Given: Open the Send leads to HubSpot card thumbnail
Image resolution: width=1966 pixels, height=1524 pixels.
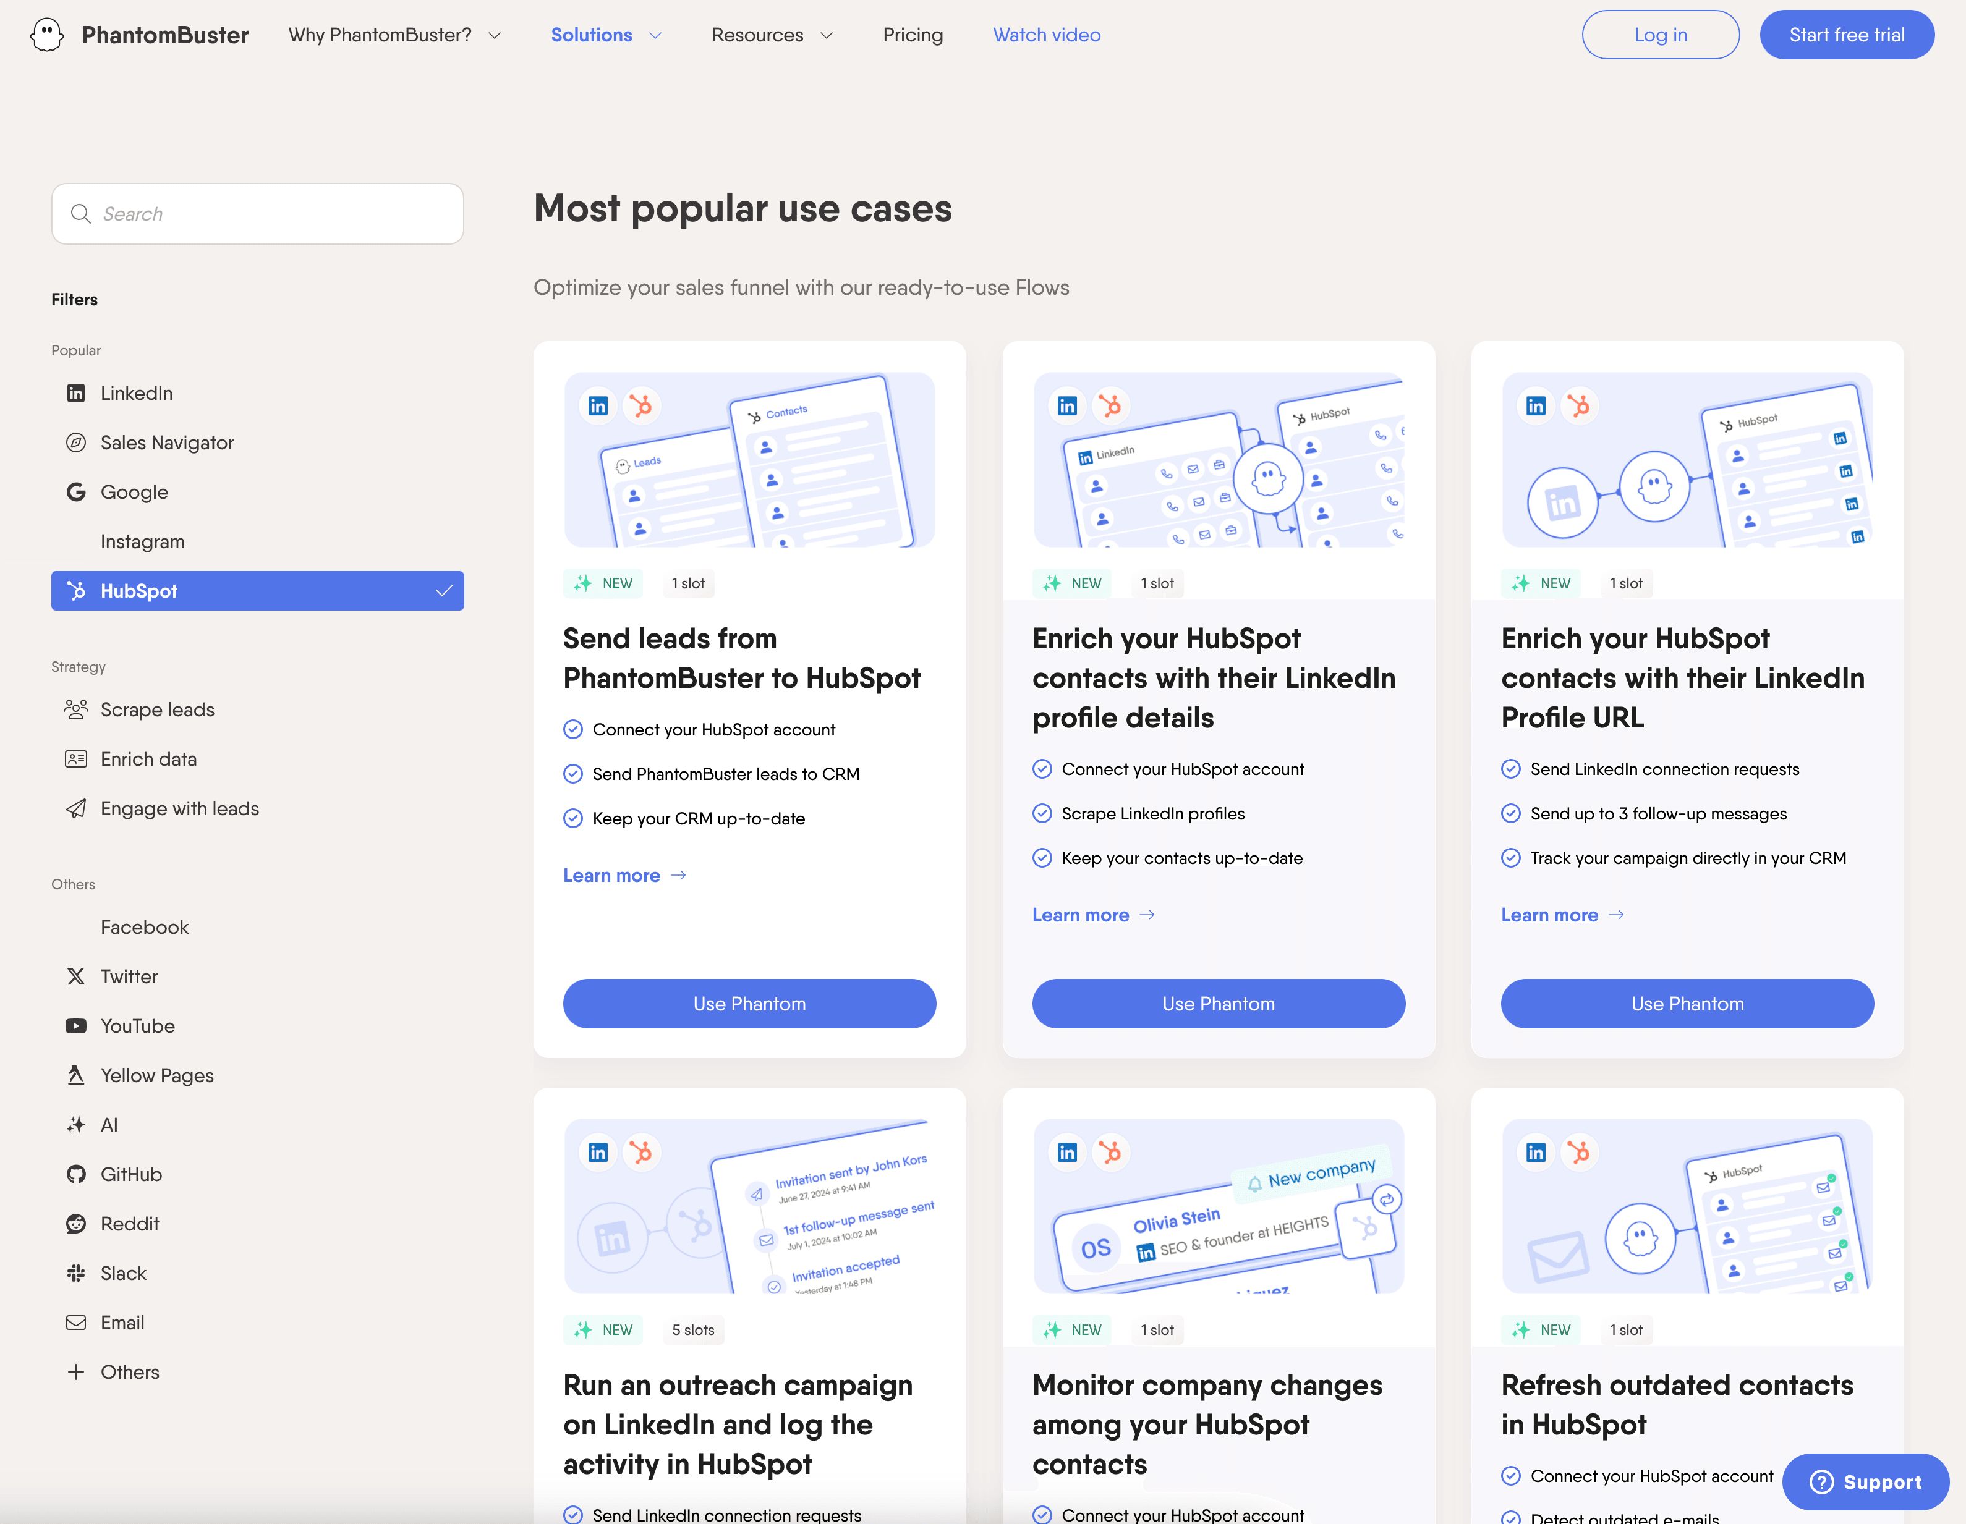Looking at the screenshot, I should (750, 460).
